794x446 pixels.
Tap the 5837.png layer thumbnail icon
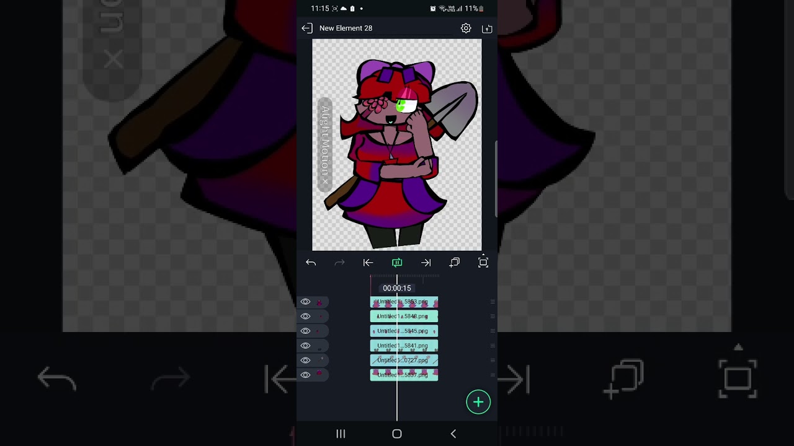point(319,374)
